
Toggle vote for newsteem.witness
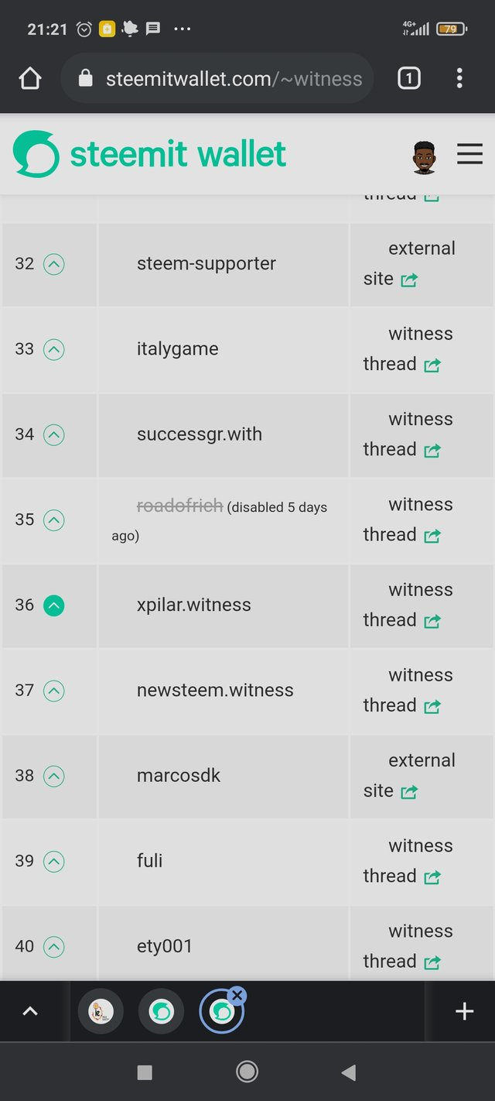point(54,691)
